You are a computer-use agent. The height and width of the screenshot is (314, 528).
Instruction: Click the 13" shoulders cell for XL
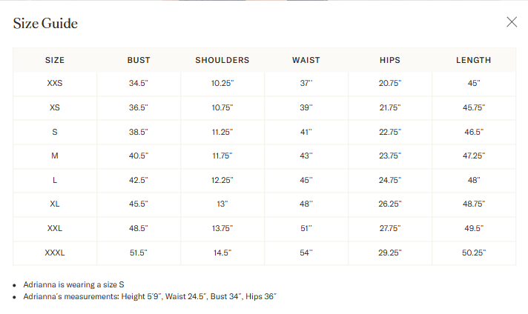click(x=222, y=204)
